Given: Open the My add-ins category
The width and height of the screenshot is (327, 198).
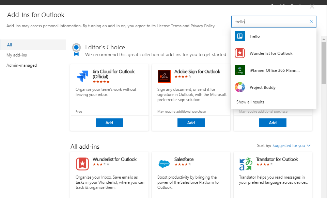Looking at the screenshot, I should pos(17,55).
